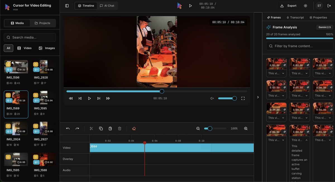This screenshot has width=335, height=182.
Task: Open the Properties tab
Action: [x=318, y=17]
